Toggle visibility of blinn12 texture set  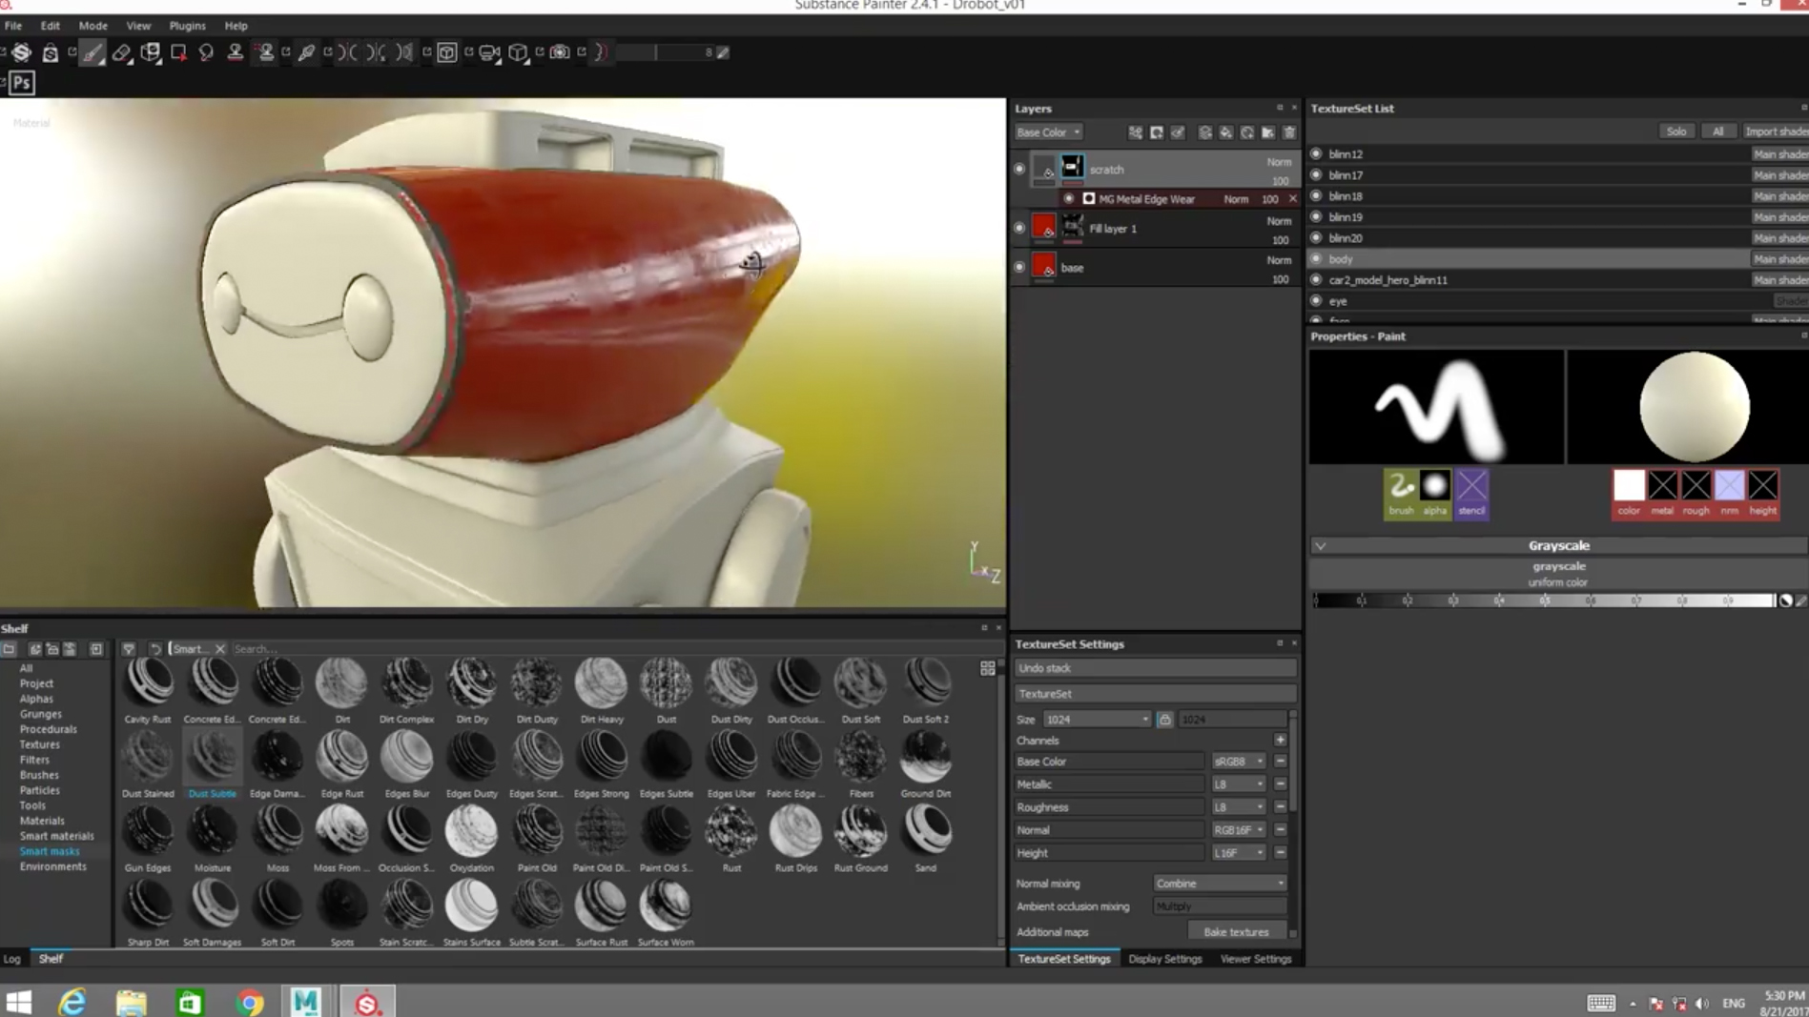(x=1316, y=153)
